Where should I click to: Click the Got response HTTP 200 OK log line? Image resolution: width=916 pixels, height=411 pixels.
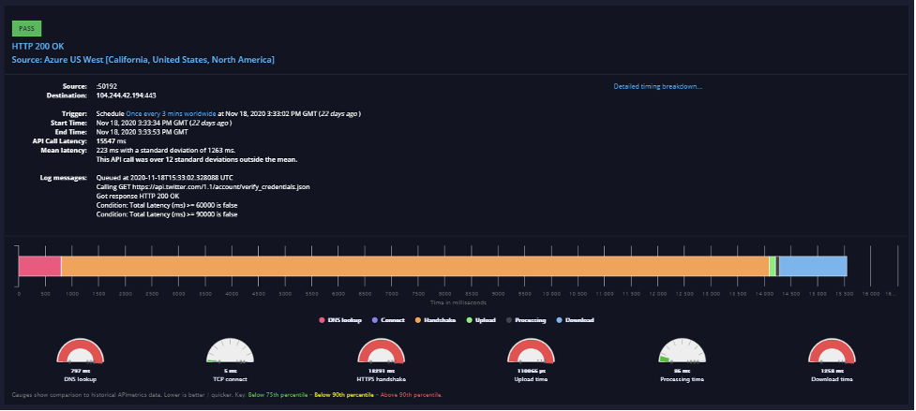[138, 196]
